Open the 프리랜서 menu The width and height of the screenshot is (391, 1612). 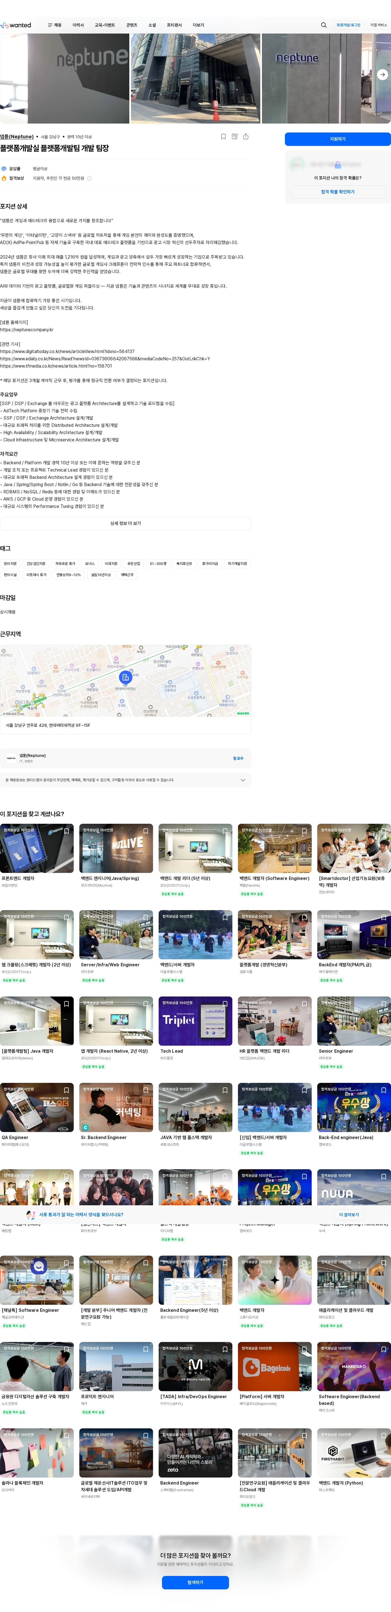174,25
